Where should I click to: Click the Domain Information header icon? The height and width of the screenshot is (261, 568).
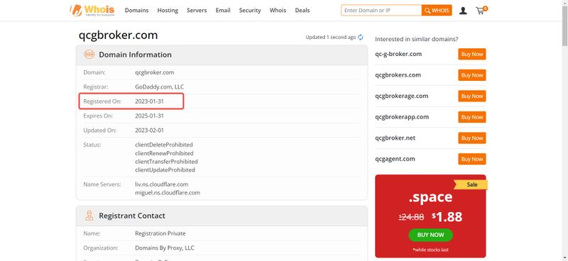(x=89, y=55)
